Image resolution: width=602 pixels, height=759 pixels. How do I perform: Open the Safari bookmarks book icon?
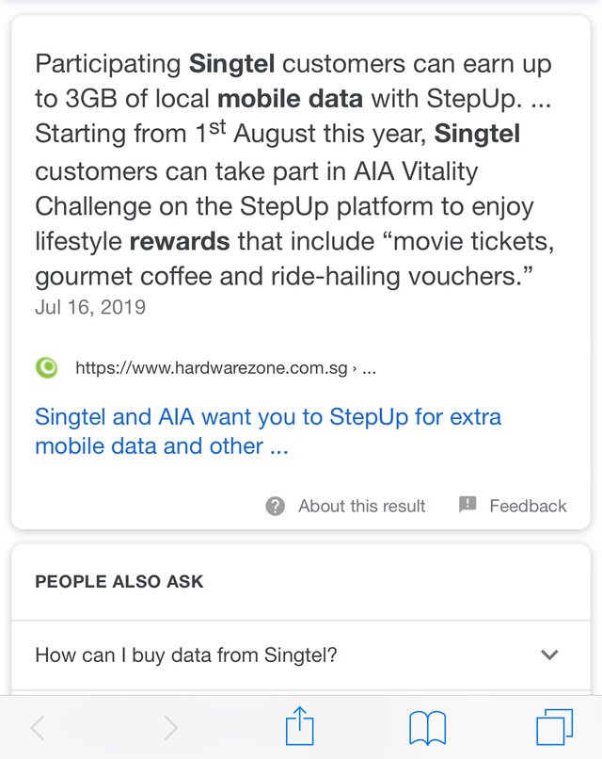coord(427,728)
